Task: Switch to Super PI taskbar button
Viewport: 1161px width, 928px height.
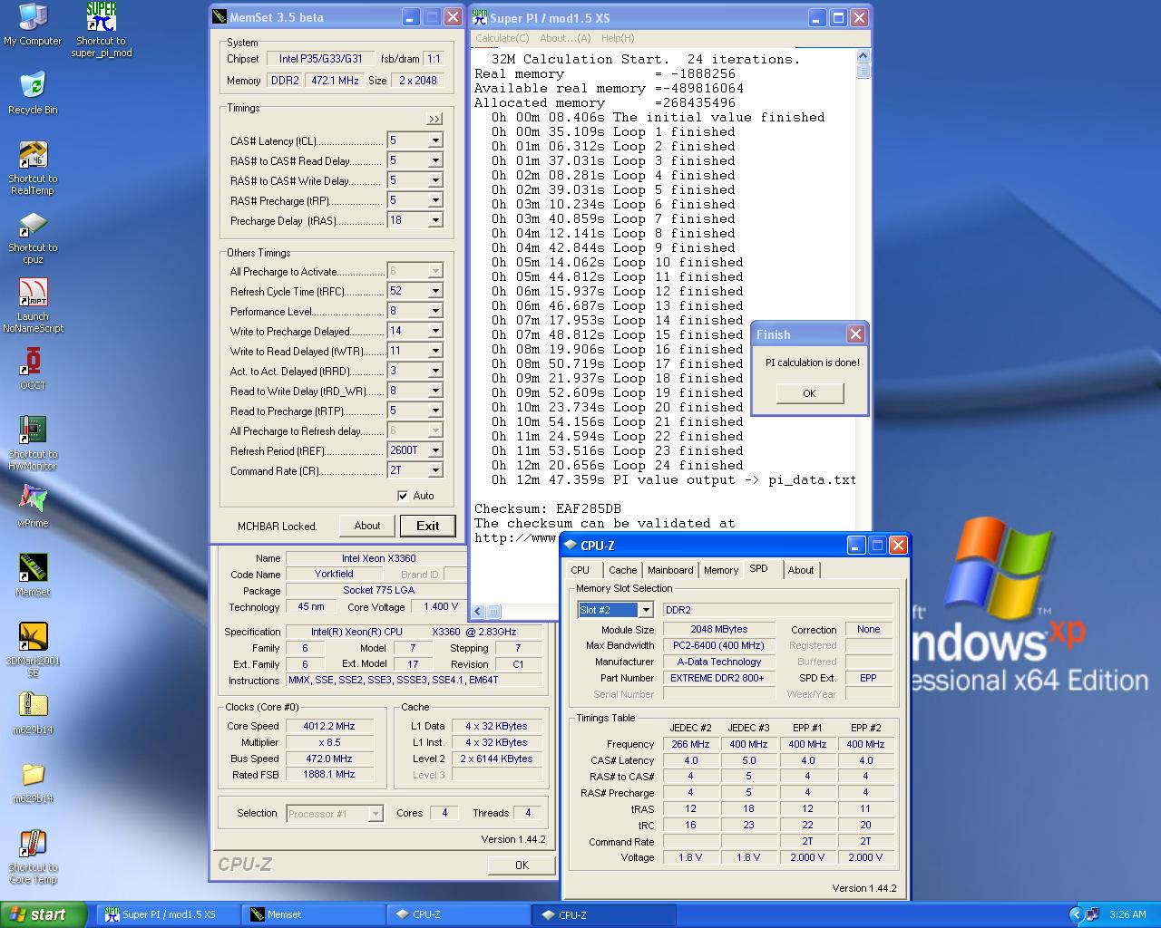Action: 168,914
